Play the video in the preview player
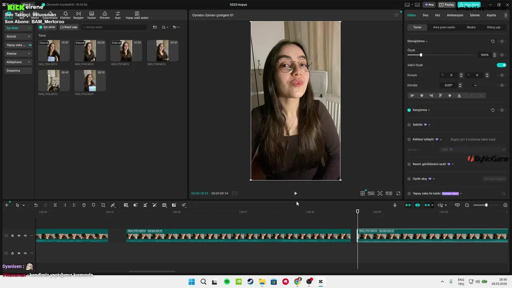The image size is (512, 288). click(x=296, y=193)
